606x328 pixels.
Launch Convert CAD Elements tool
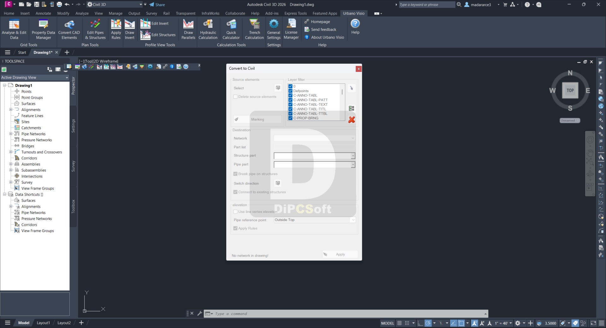[69, 29]
